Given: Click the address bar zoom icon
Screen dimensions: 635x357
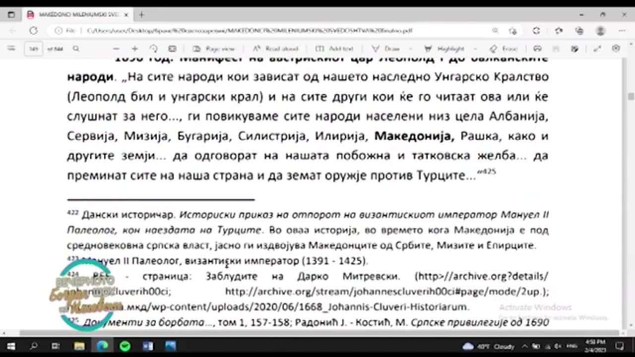Looking at the screenshot, I should 495,31.
